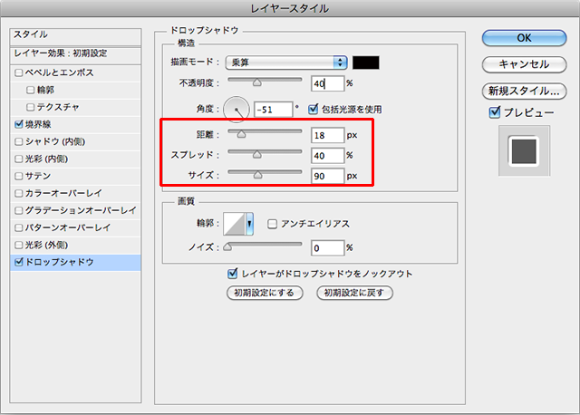Enable the テクスチャ checkbox
This screenshot has width=580, height=415.
point(30,107)
